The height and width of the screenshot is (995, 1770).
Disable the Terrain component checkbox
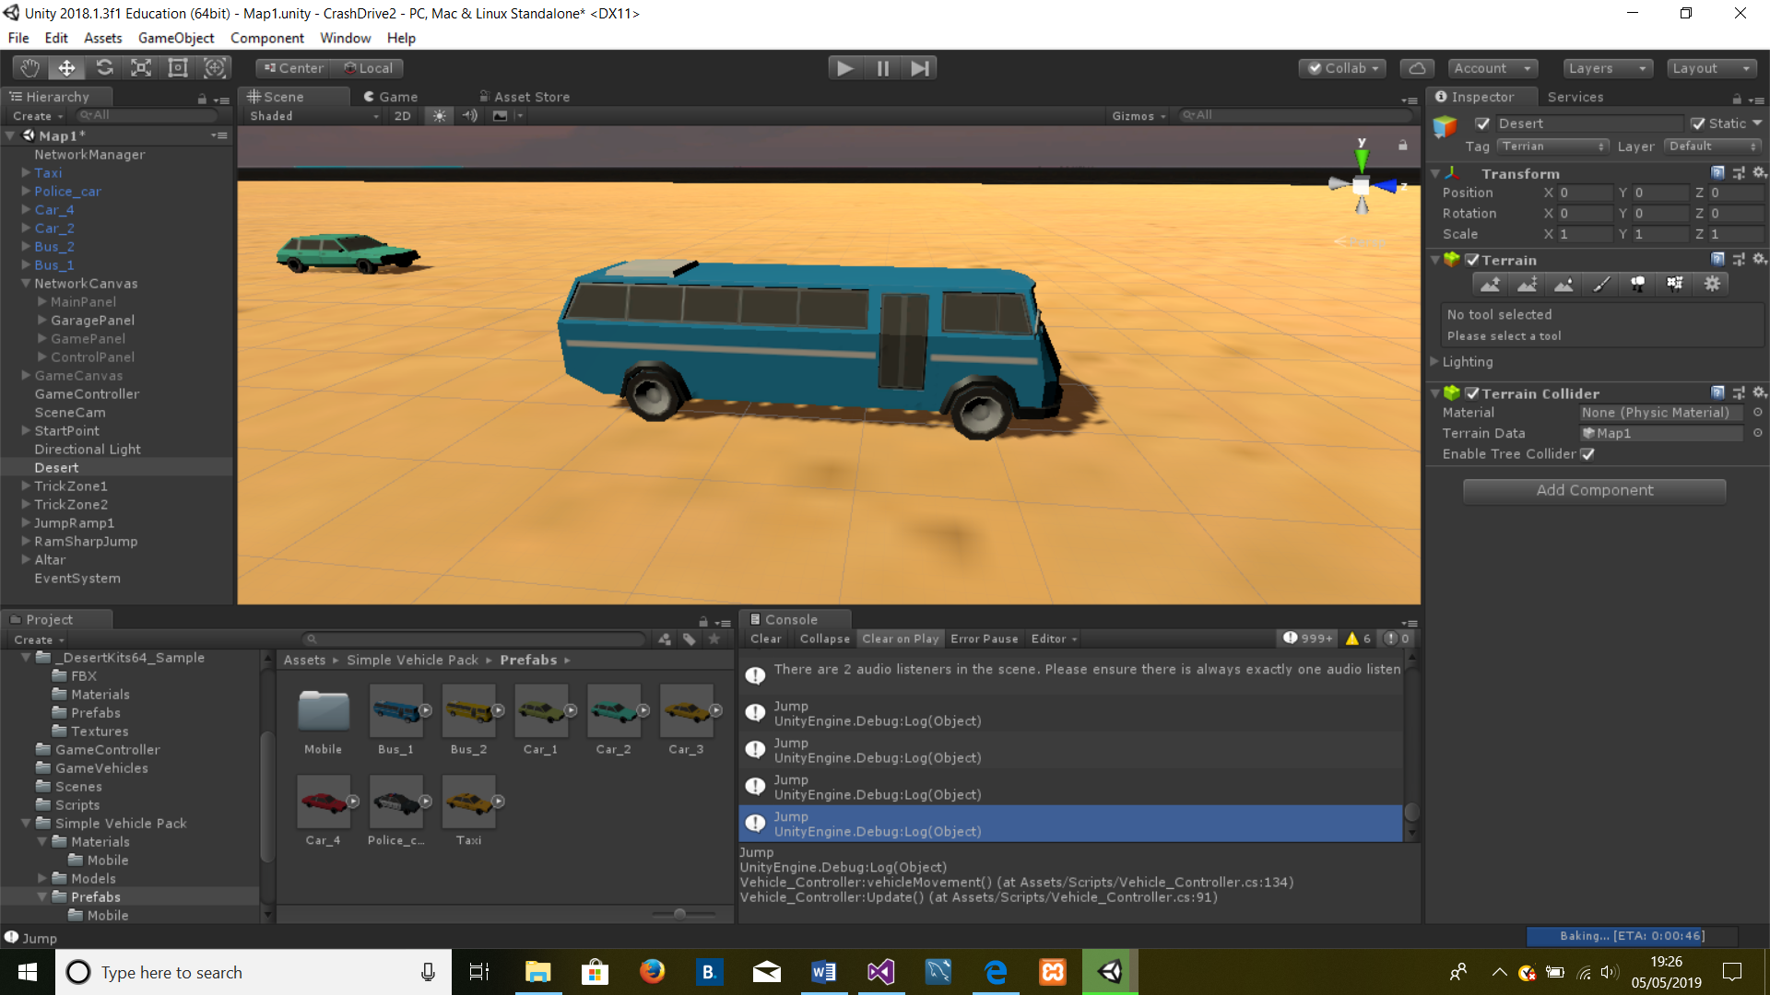[x=1472, y=260]
